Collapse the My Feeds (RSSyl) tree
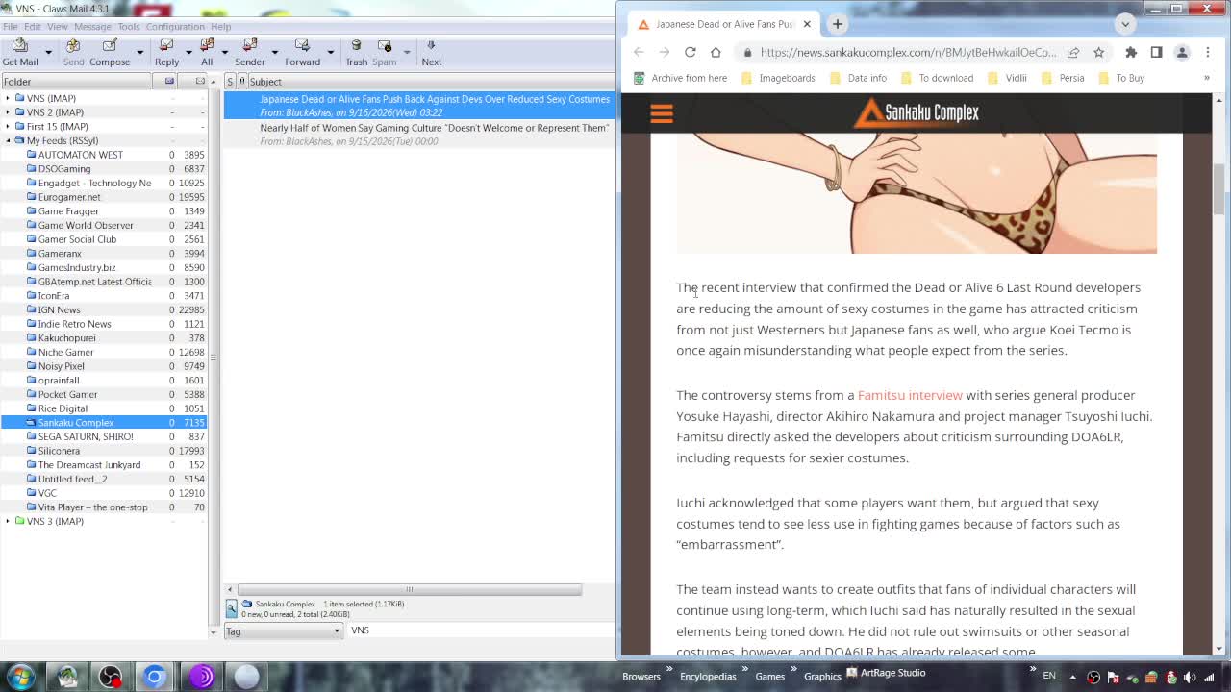 click(8, 140)
